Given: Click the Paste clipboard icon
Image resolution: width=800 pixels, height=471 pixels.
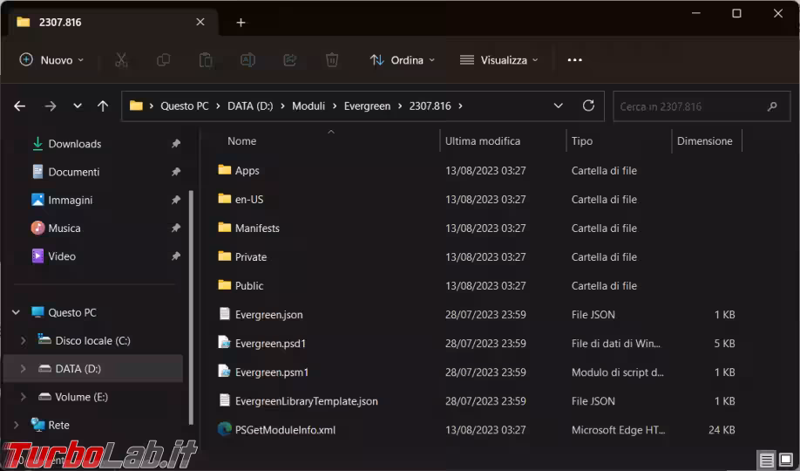Looking at the screenshot, I should (x=206, y=60).
